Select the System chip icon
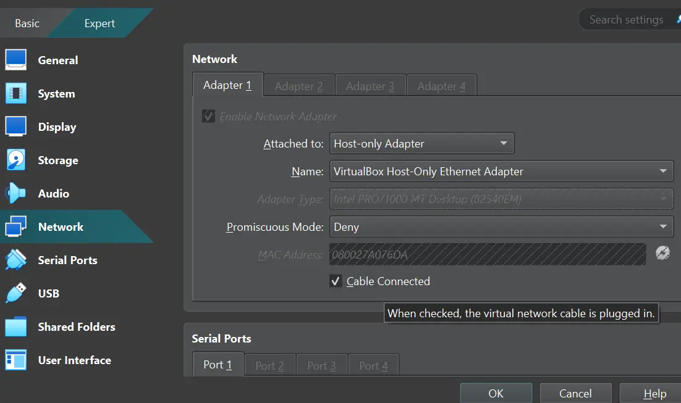681x403 pixels. 16,93
